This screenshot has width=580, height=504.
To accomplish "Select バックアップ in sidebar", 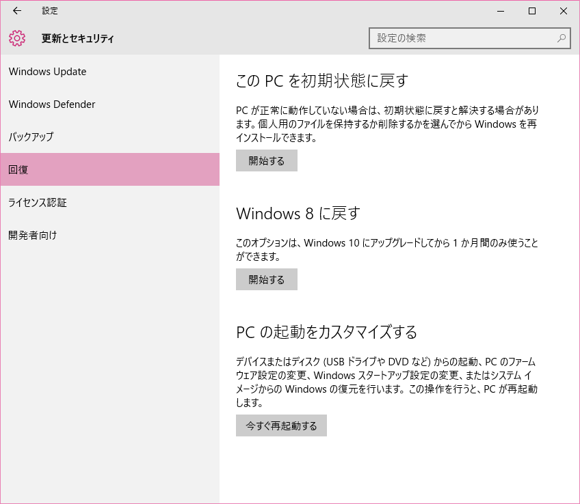I will [x=110, y=137].
